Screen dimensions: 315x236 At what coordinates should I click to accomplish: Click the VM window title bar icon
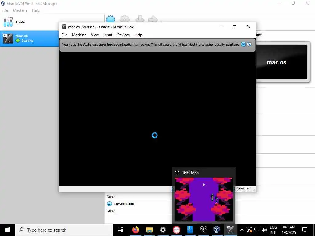(x=64, y=27)
